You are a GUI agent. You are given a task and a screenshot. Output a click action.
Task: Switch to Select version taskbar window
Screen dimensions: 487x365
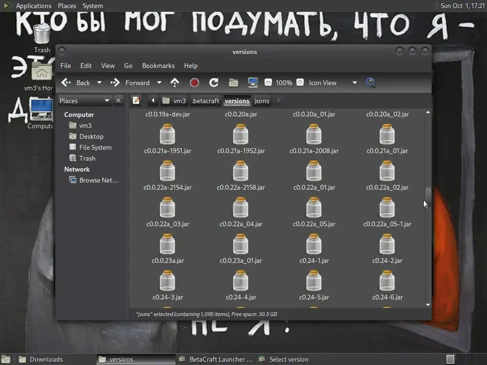(283, 359)
